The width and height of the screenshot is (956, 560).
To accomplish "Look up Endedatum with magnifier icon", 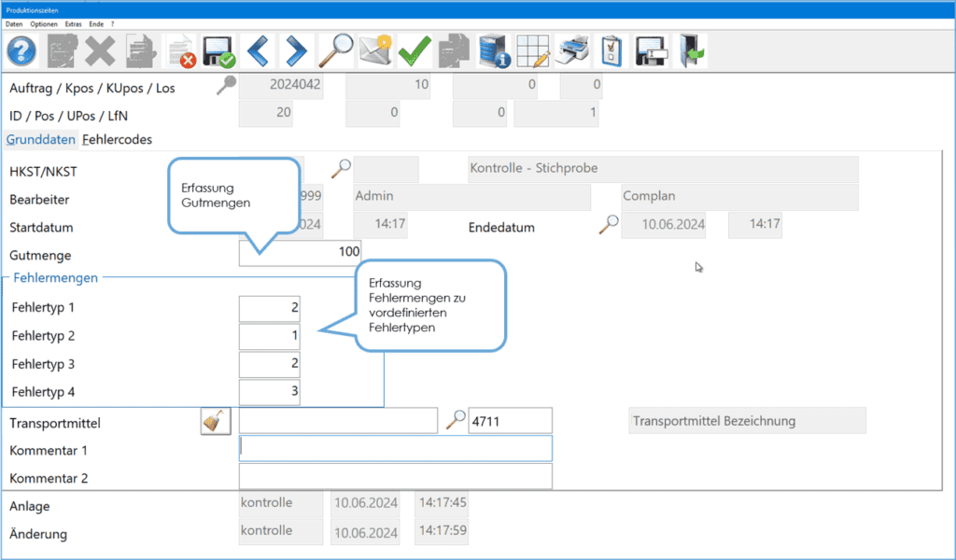I will click(x=609, y=224).
